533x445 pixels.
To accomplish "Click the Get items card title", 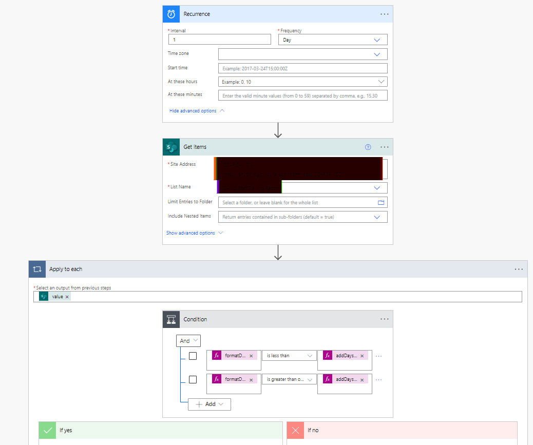I will (x=195, y=147).
